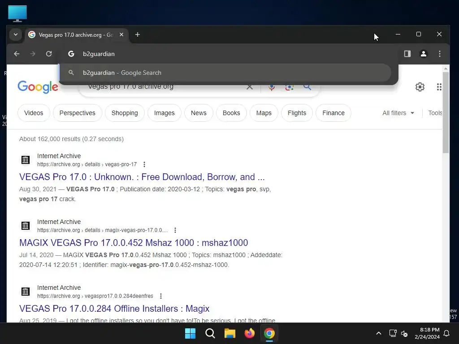The width and height of the screenshot is (459, 344).
Task: Click the address bar text b2guardian
Action: 99,54
